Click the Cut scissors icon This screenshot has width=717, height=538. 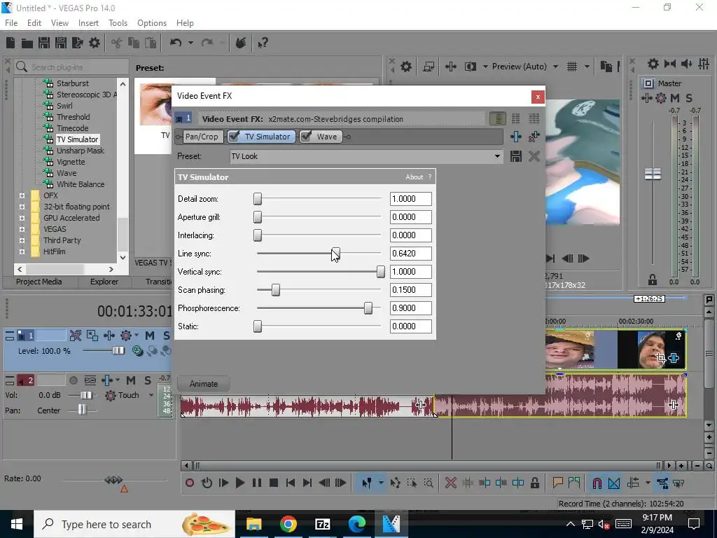pyautogui.click(x=117, y=43)
